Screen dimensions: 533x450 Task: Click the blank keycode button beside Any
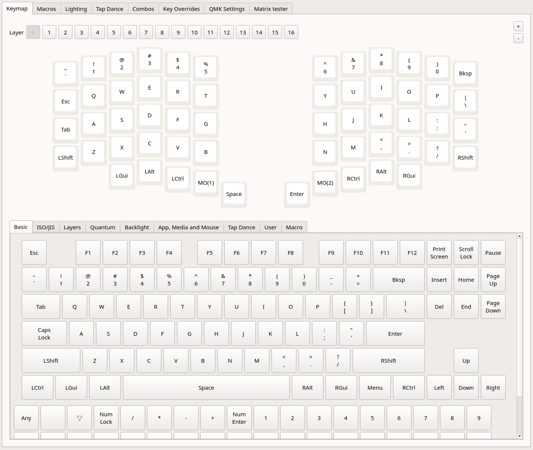[53, 418]
